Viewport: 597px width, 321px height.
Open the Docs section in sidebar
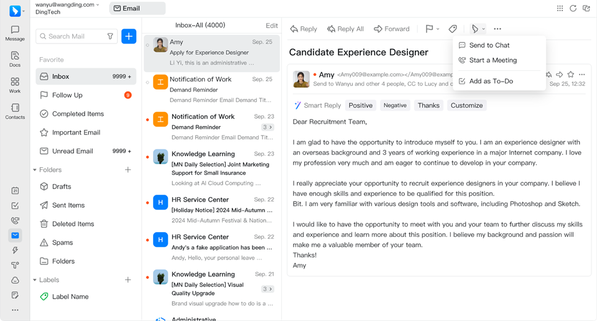point(15,59)
